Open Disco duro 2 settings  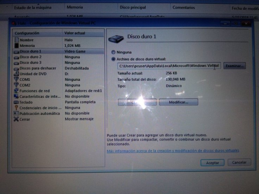point(31,57)
